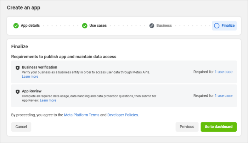Click the shield icon next to Business verification

click(18, 68)
